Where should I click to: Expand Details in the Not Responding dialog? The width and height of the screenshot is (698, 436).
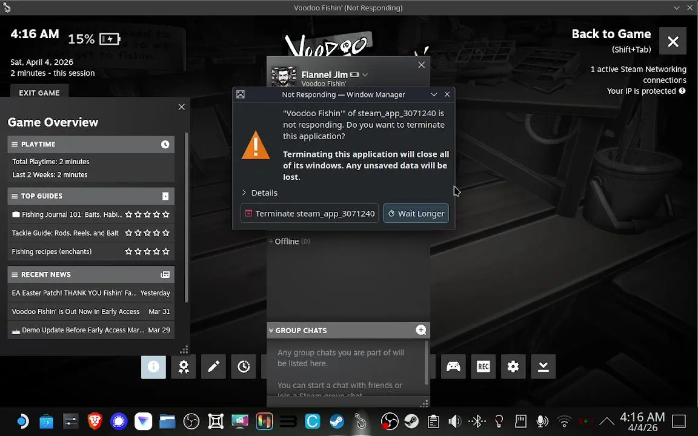pyautogui.click(x=259, y=193)
